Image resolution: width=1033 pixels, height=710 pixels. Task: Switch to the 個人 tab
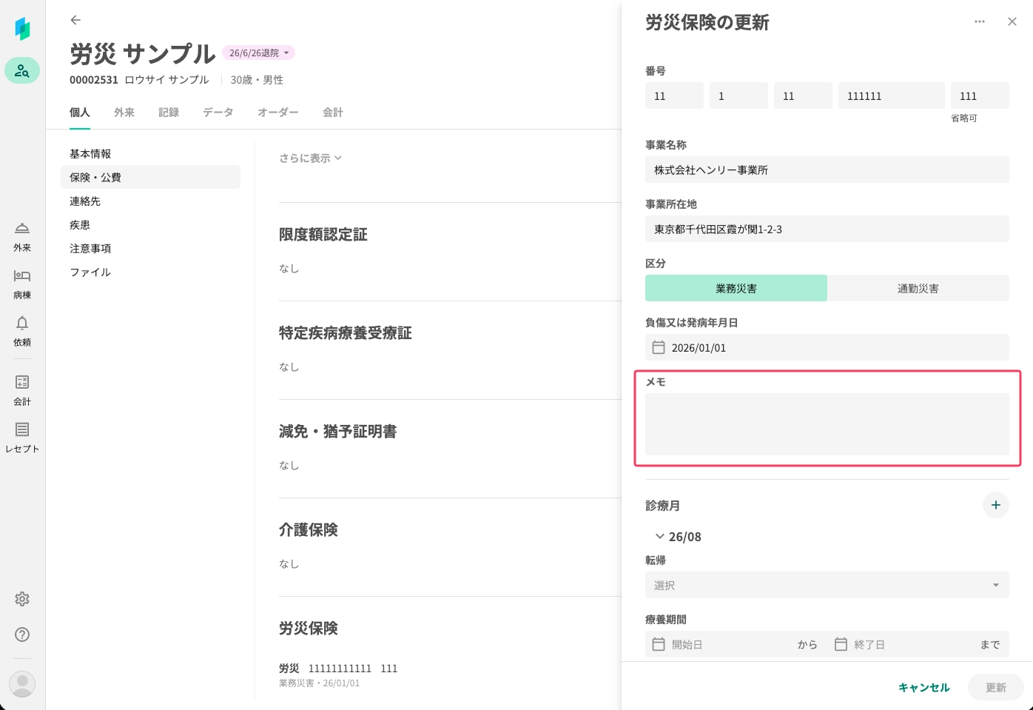click(x=80, y=113)
